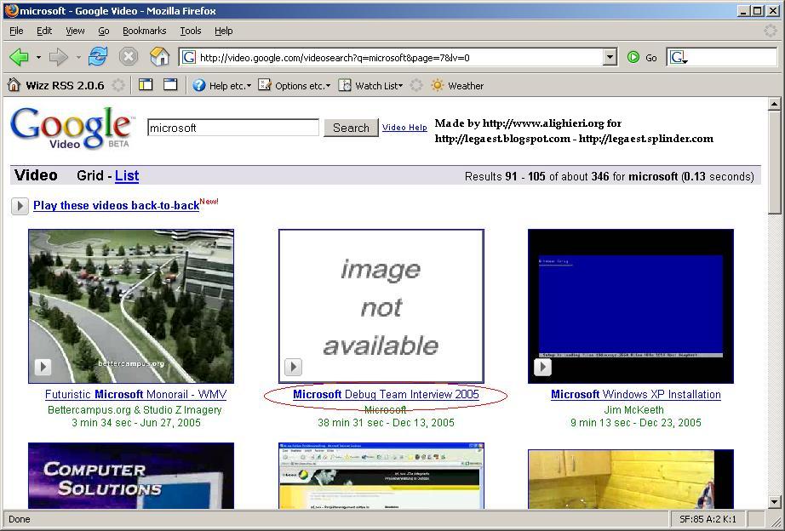This screenshot has width=785, height=531.
Task: Click the '38 min 31 sec - Dec 13, 2005' text
Action: click(x=386, y=423)
